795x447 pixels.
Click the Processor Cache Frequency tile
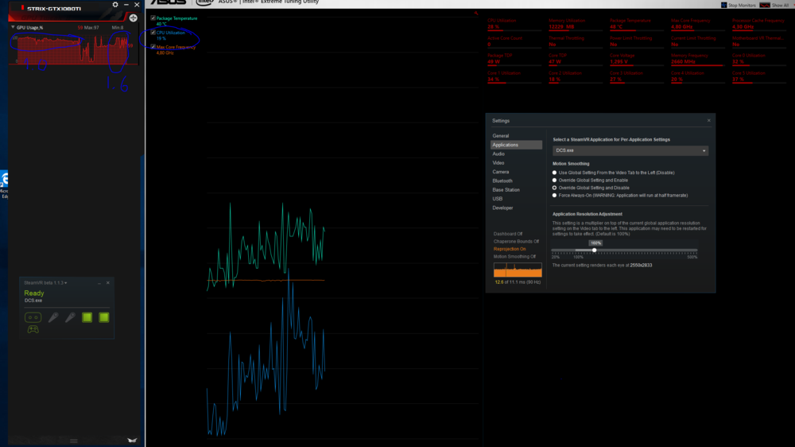pos(758,25)
